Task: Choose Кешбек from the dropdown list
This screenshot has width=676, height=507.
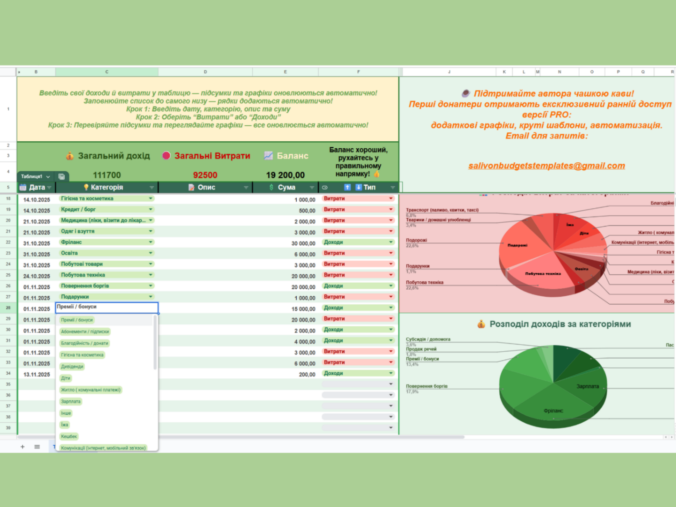Action: point(69,436)
